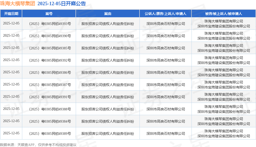The width and height of the screenshot is (256, 147).
Task: Click the 珠海大横琴集团 title text
Action: point(17,3)
